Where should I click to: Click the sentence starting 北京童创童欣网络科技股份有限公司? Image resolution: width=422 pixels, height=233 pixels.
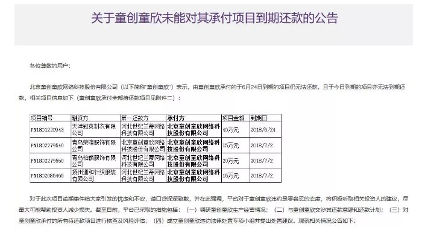click(x=218, y=87)
